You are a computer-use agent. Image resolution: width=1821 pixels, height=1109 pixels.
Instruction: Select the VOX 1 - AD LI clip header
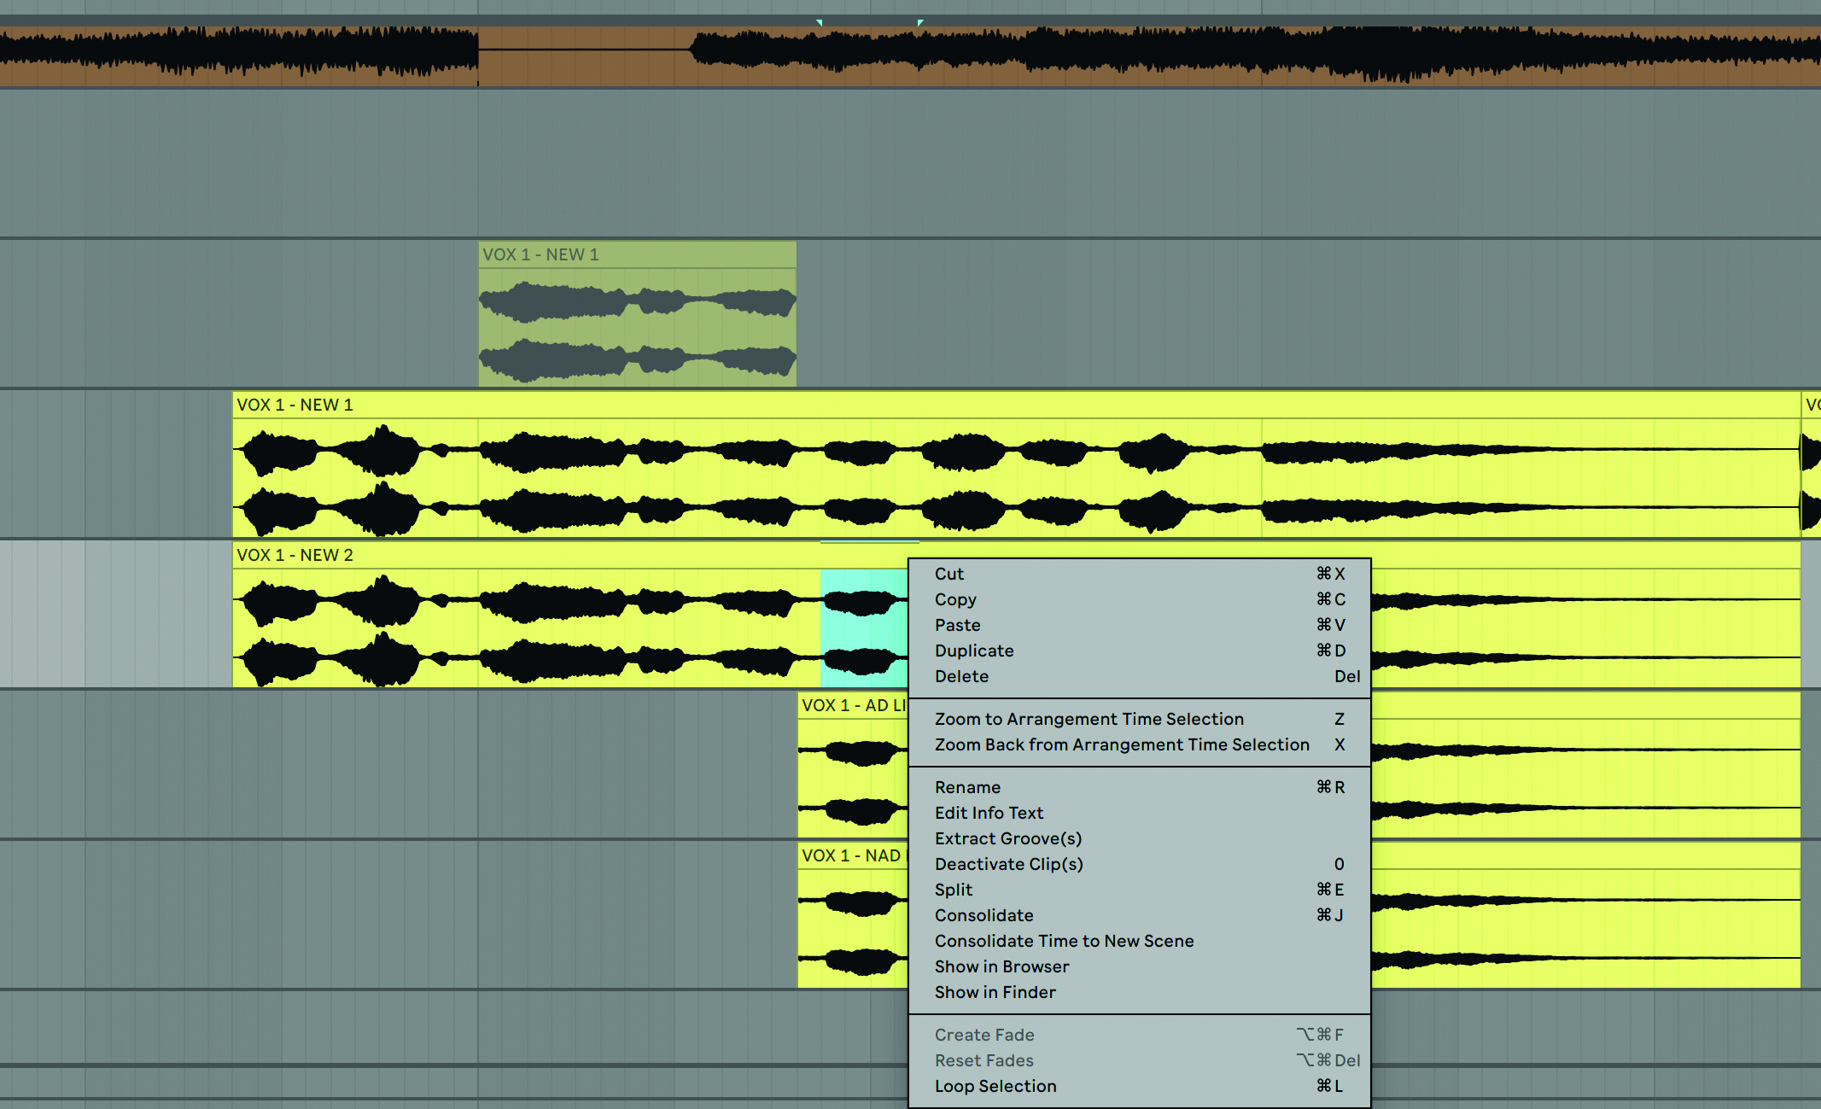click(x=853, y=705)
